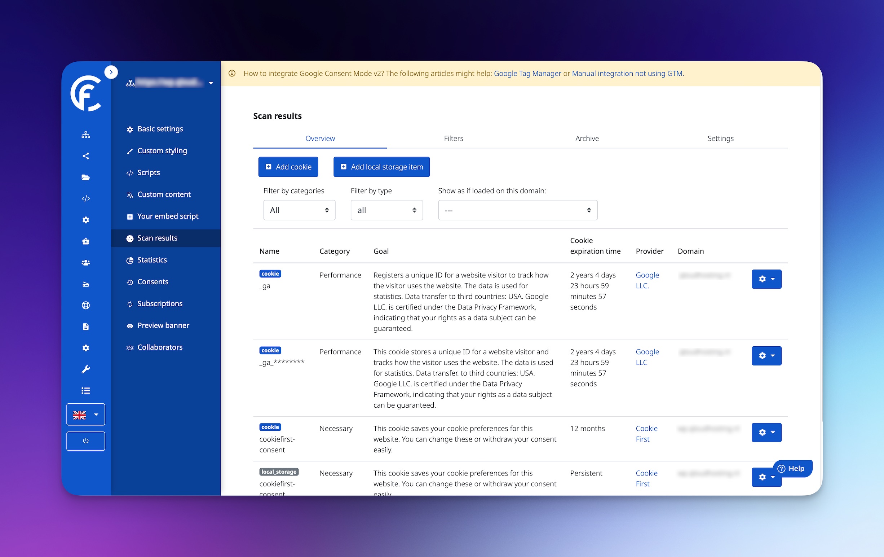Open the sitemap icon in the narrow sidebar
The image size is (884, 557).
(85, 135)
